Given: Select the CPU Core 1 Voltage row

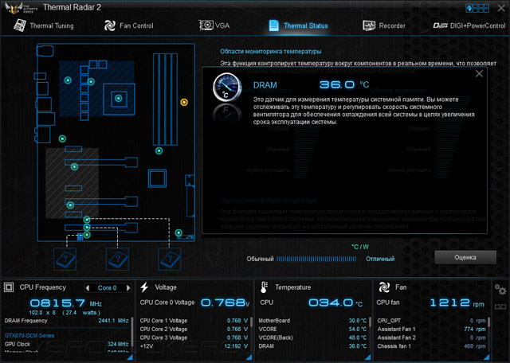Looking at the screenshot, I should coord(194,321).
